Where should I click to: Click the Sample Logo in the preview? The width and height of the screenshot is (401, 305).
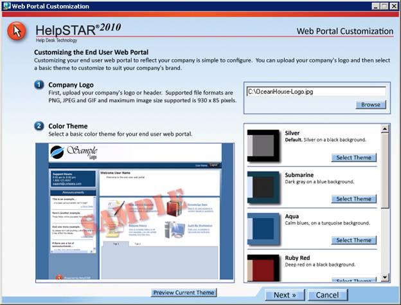[74, 152]
